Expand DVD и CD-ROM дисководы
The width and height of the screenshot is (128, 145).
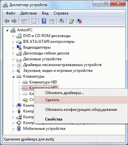click(x=13, y=36)
